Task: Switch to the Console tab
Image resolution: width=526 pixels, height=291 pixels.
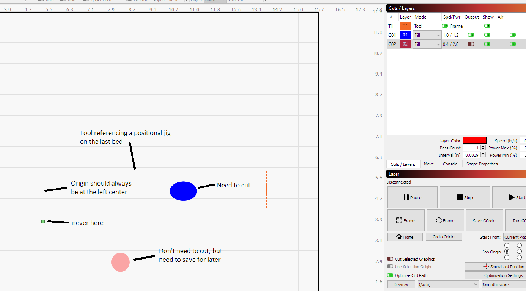Action: pos(450,164)
